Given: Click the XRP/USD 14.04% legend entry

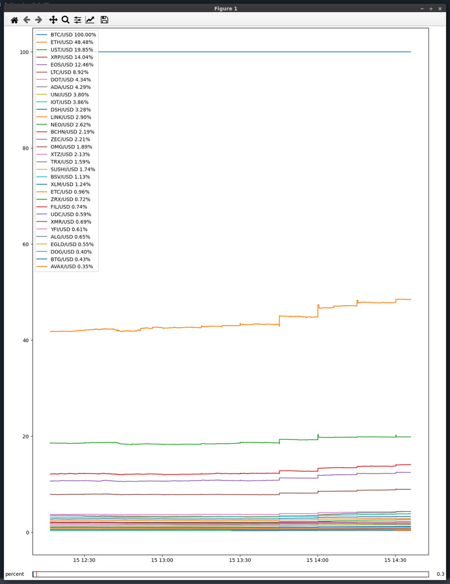Looking at the screenshot, I should pos(65,57).
